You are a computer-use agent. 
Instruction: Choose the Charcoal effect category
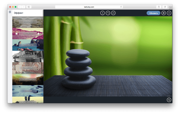coord(28,68)
